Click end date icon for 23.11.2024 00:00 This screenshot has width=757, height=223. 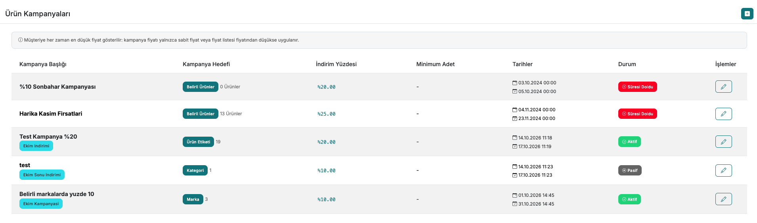514,118
